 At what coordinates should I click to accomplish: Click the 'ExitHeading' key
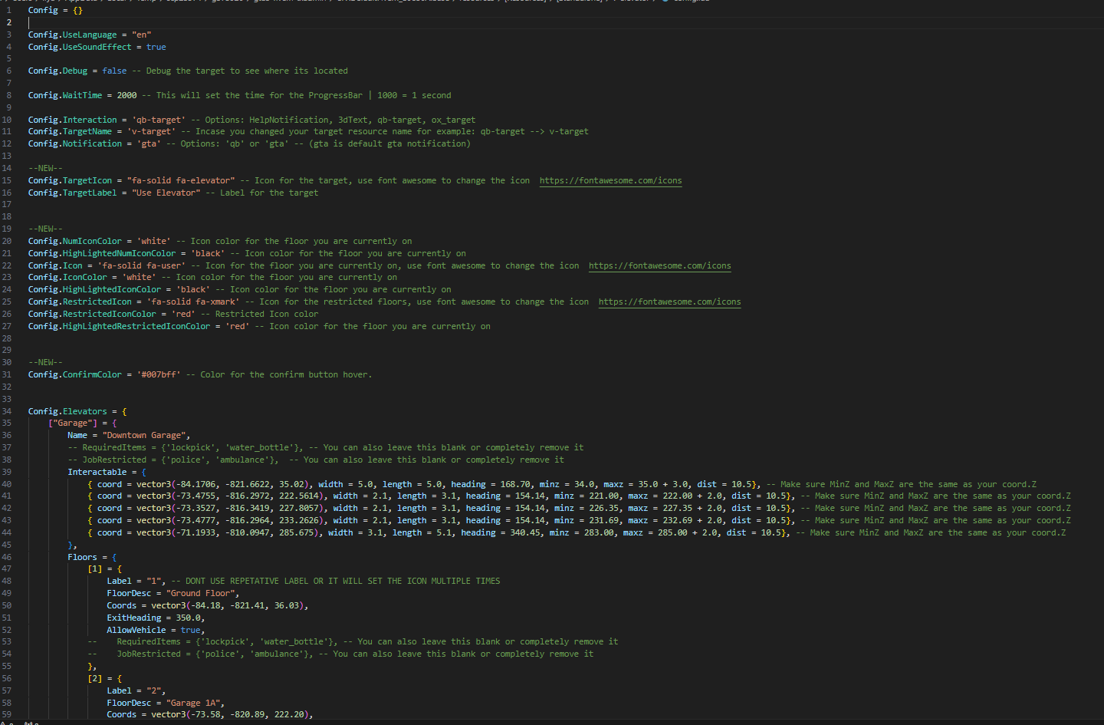pyautogui.click(x=134, y=618)
